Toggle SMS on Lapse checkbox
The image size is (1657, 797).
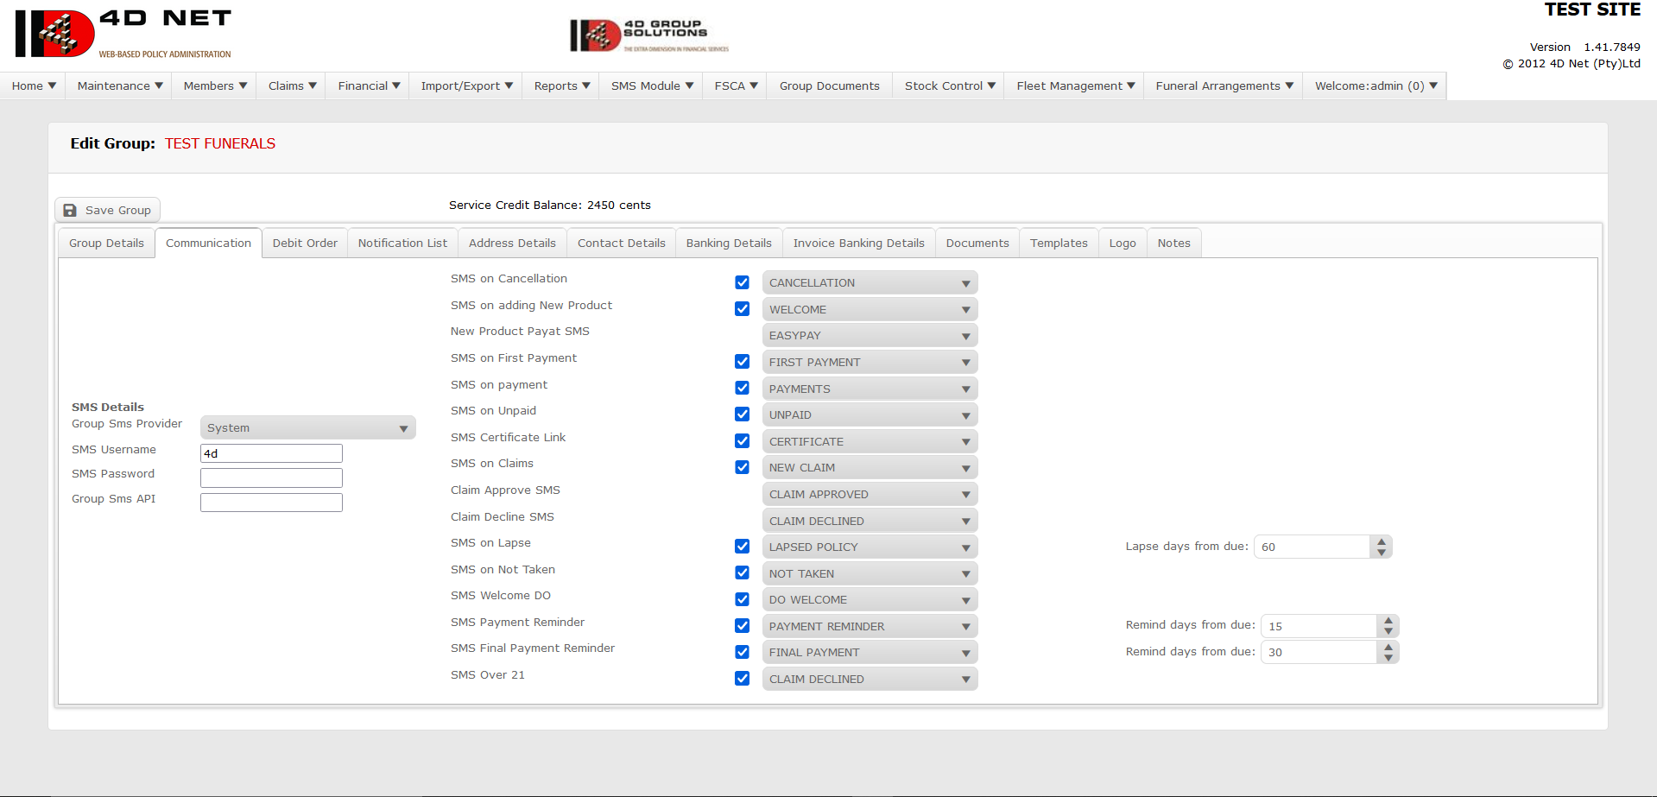[x=742, y=547]
